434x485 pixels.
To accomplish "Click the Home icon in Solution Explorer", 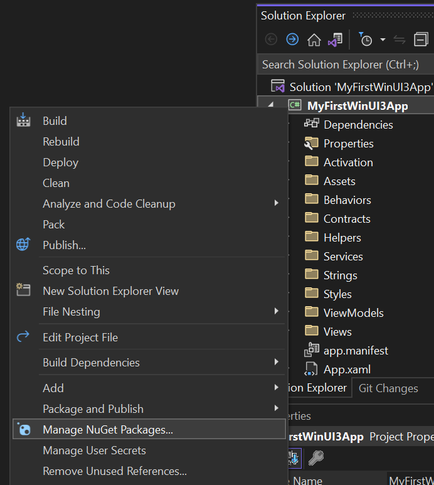I will tap(314, 40).
